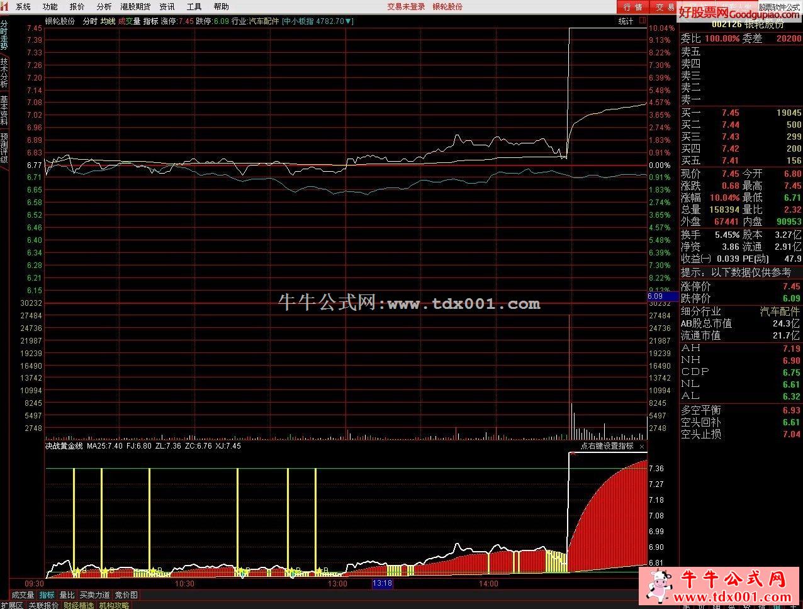The image size is (803, 609).
Task: Click the 多空平衡 6.93 value
Action: coord(791,410)
